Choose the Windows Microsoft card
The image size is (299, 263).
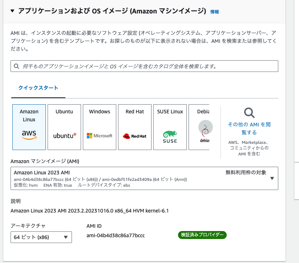coord(100,127)
